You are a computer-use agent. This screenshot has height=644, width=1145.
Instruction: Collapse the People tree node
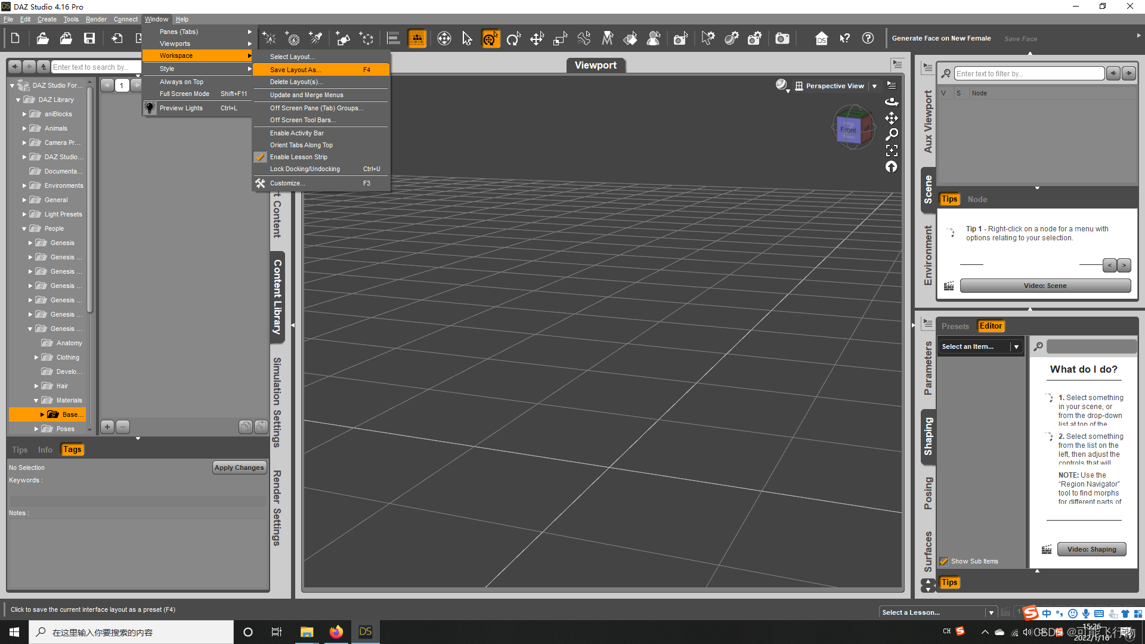click(x=24, y=229)
